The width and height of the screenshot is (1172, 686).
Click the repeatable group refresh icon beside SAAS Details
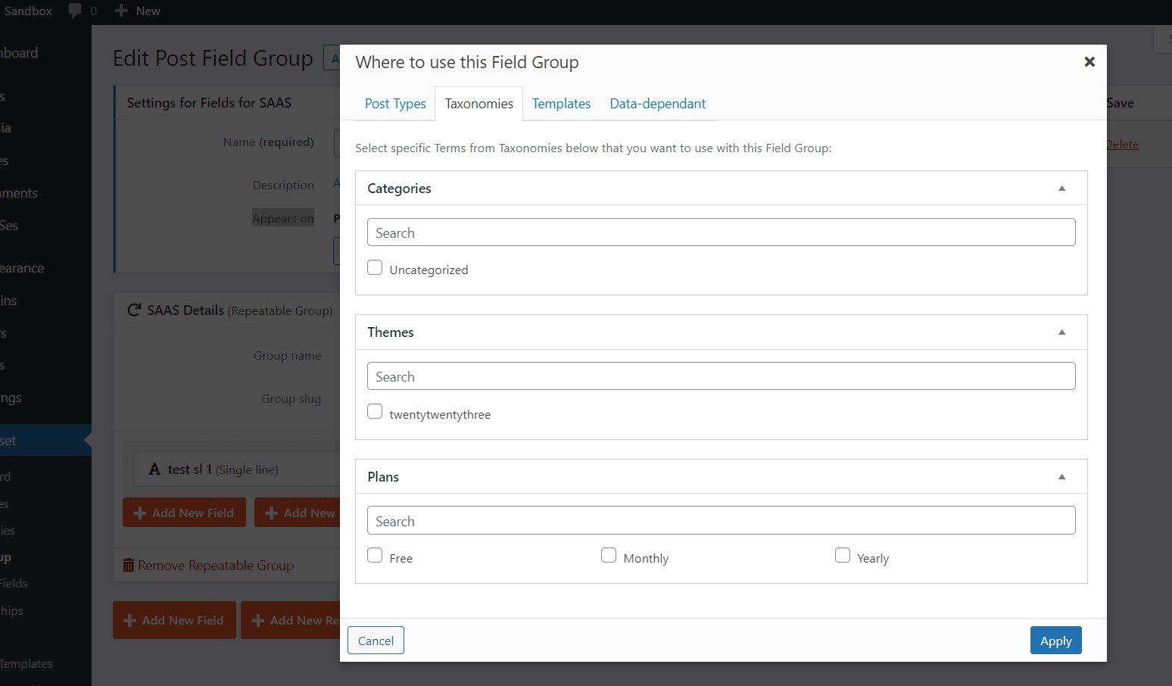click(134, 310)
